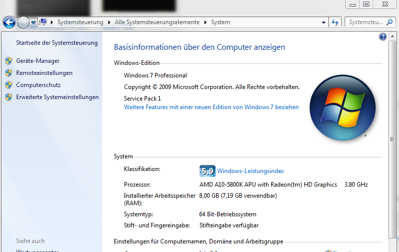Click the blue Back navigation arrow
This screenshot has height=252, width=399.
click(x=9, y=22)
